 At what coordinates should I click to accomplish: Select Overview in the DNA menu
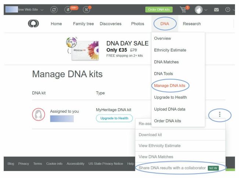[x=178, y=38]
